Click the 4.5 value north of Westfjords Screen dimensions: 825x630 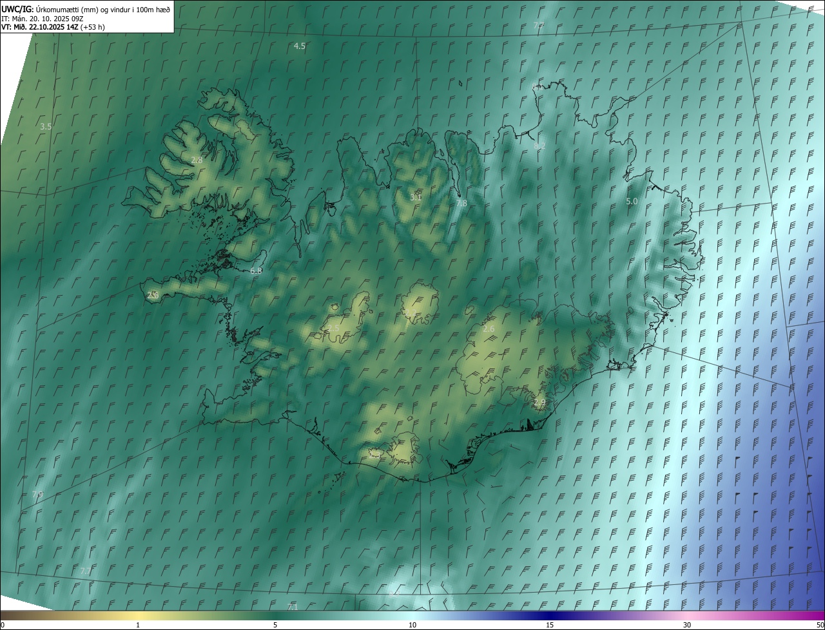point(300,46)
